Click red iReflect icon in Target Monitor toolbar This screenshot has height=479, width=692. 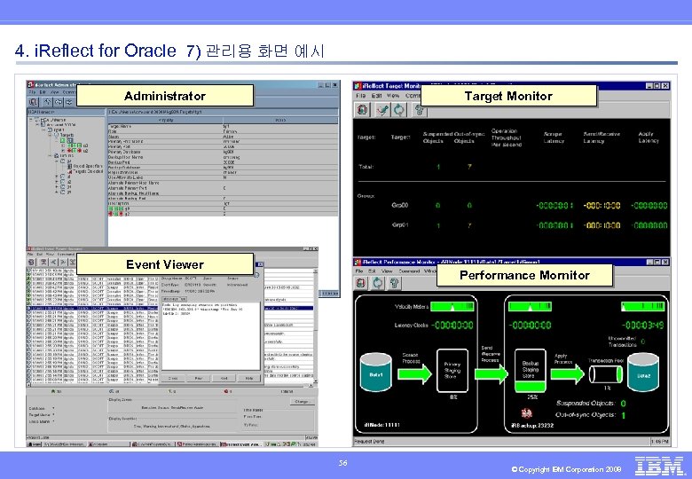362,110
